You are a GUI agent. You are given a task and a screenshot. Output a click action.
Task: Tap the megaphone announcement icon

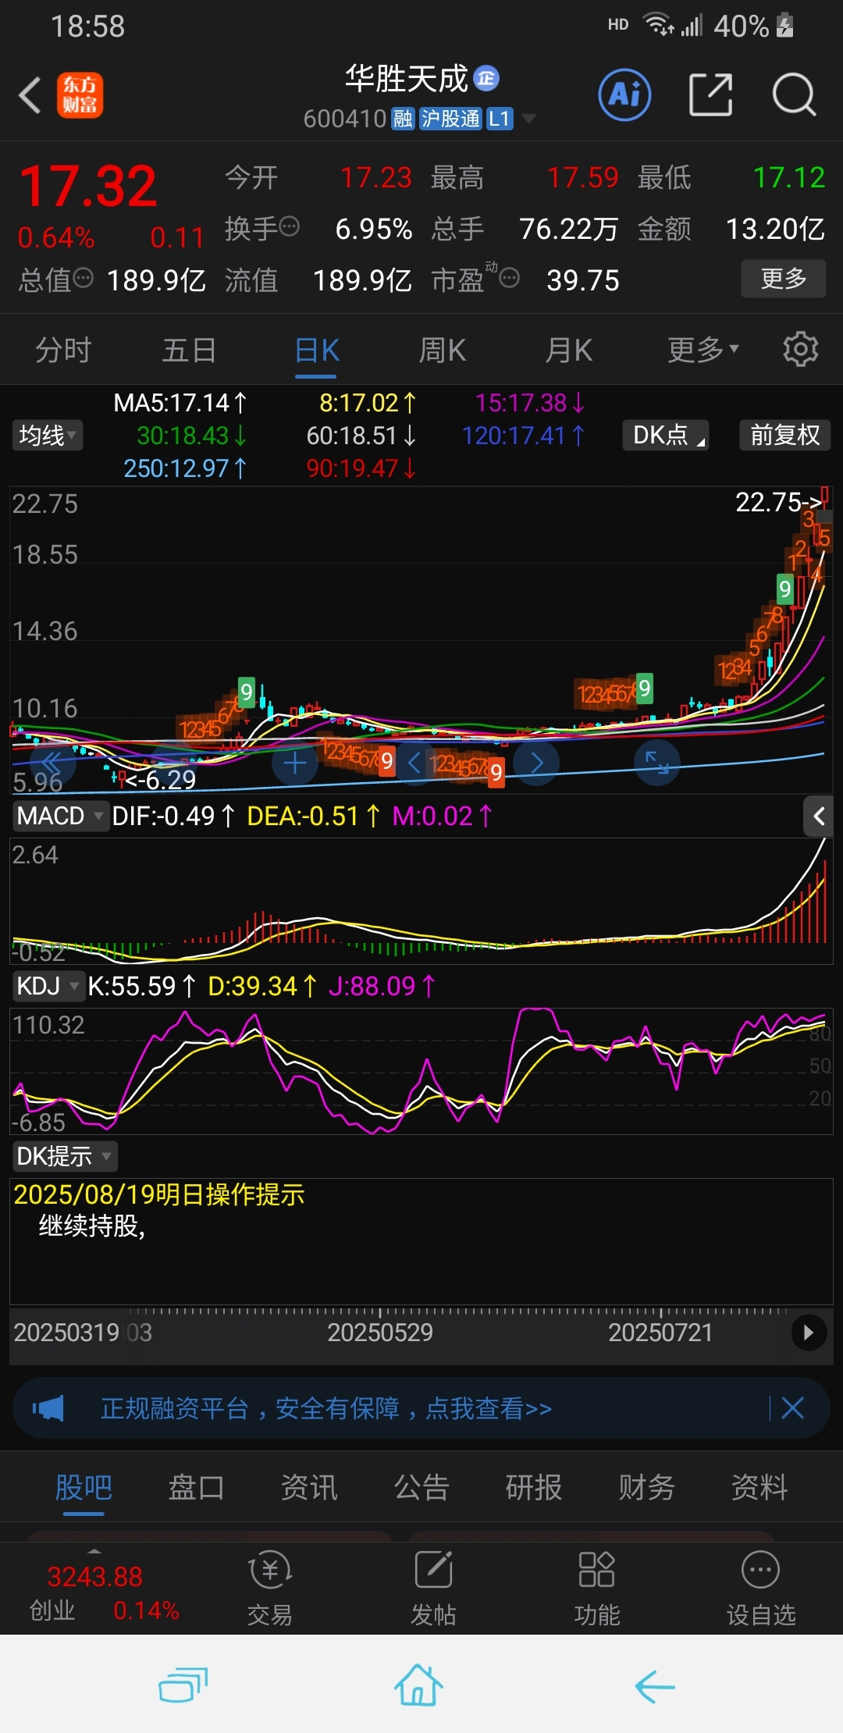tap(48, 1408)
